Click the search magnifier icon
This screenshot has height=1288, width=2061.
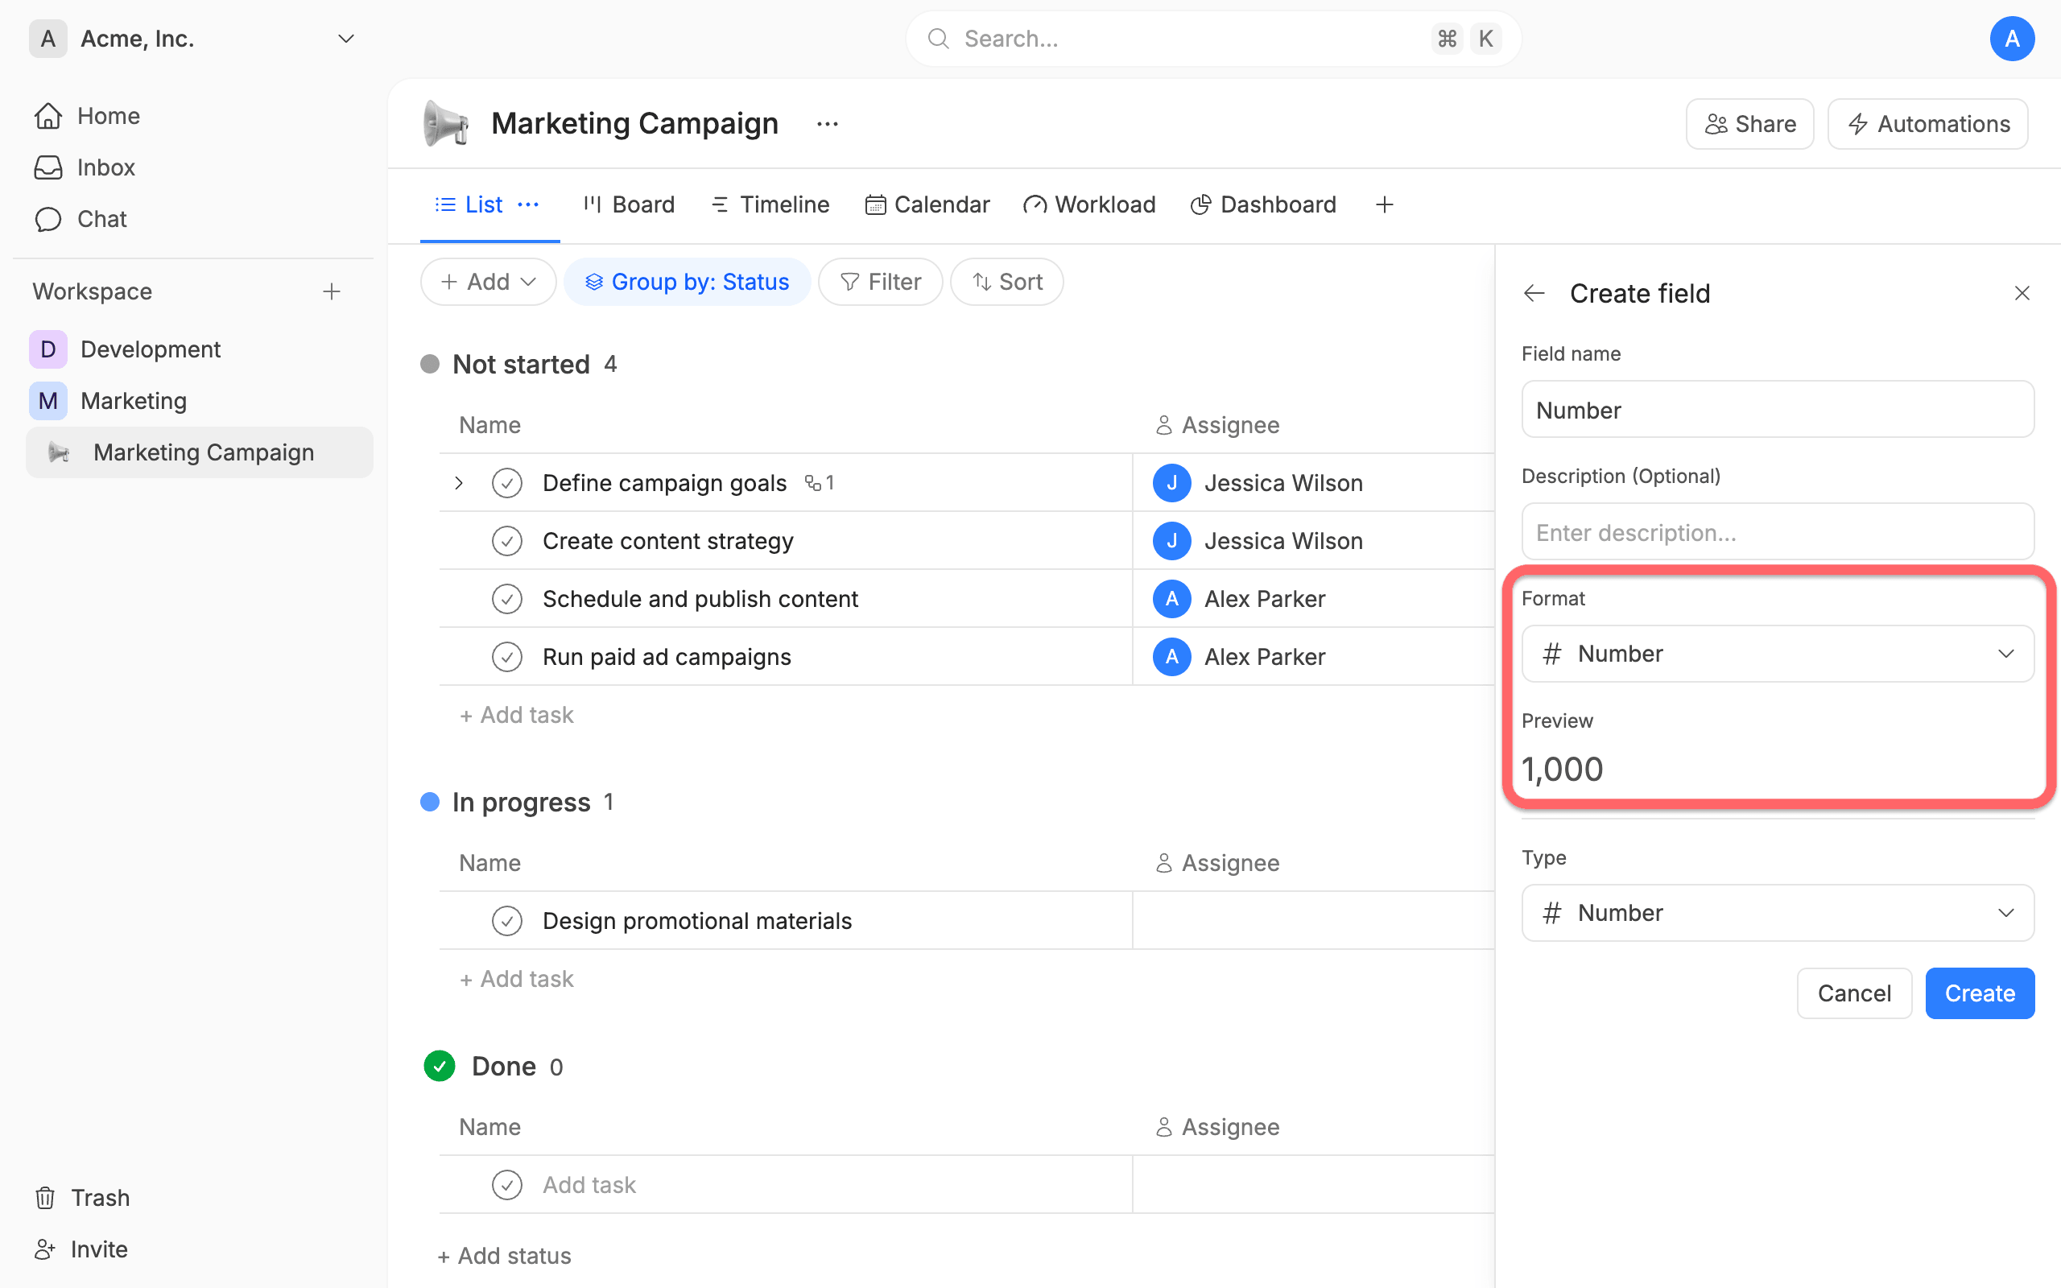[x=938, y=39]
